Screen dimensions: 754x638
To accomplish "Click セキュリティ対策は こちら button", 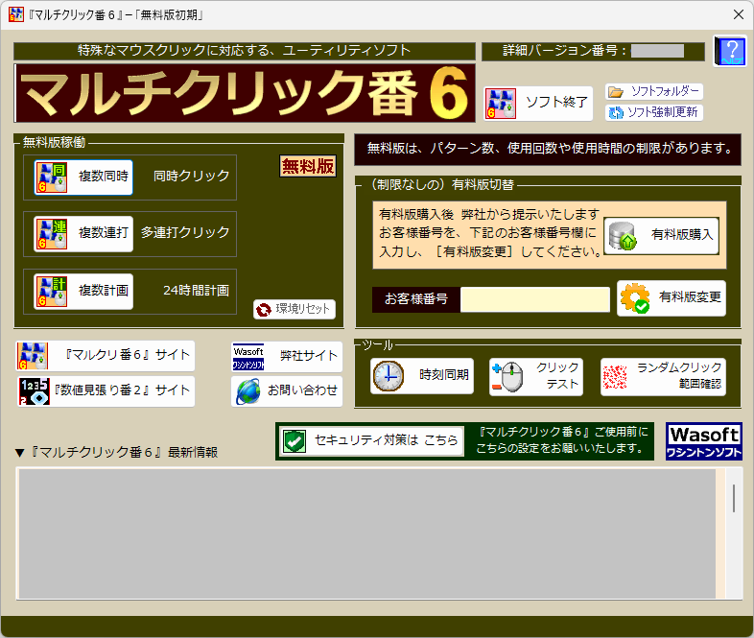I will tap(371, 441).
